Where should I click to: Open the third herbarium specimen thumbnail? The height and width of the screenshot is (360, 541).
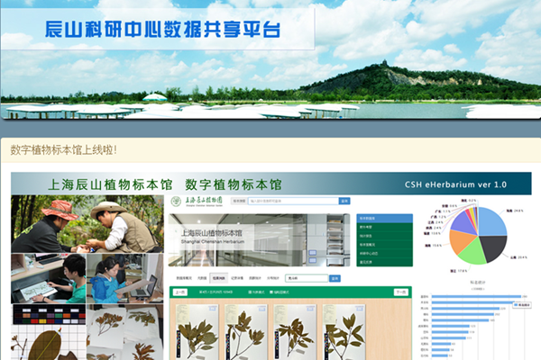point(295,332)
